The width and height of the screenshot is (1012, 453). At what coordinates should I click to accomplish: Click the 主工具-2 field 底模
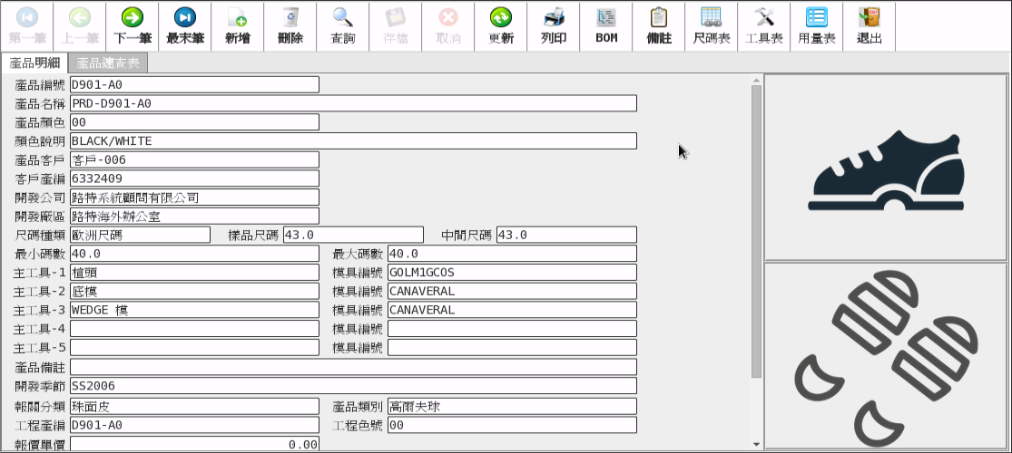(x=194, y=291)
